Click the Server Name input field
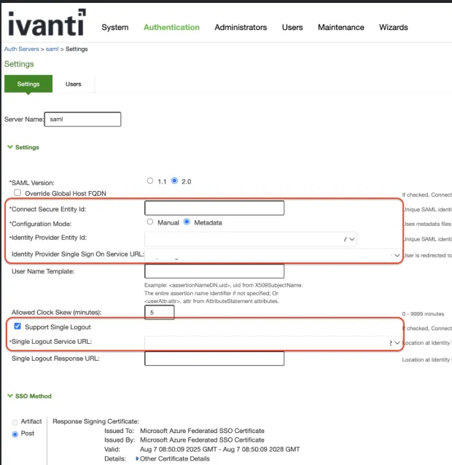This screenshot has width=452, height=465. [x=82, y=120]
